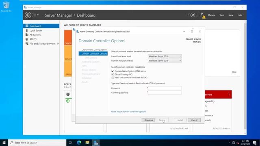The width and height of the screenshot is (260, 146).
Task: Expand File and Storage Services arrow
Action: pos(58,44)
